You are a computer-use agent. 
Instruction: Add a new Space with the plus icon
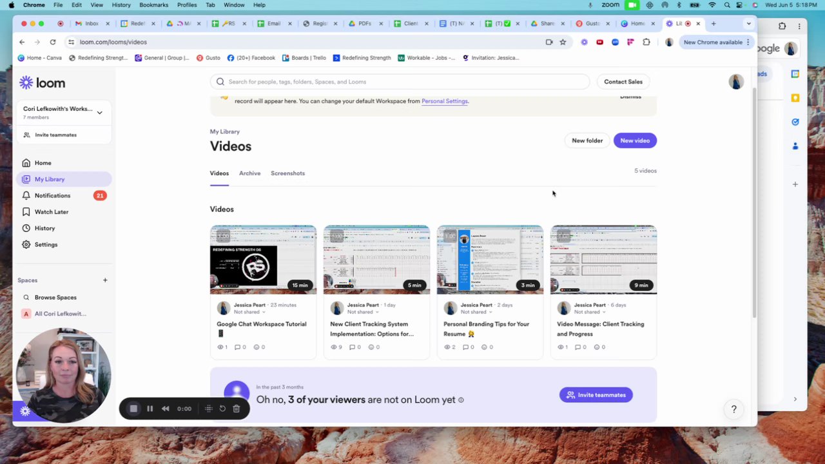(x=105, y=280)
